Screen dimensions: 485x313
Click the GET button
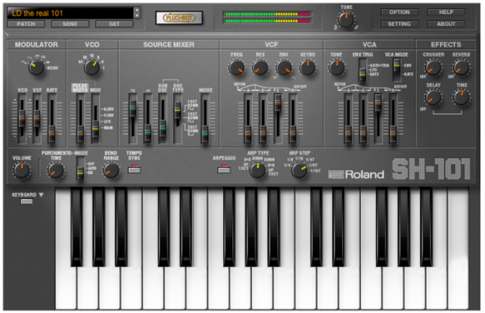pyautogui.click(x=114, y=24)
